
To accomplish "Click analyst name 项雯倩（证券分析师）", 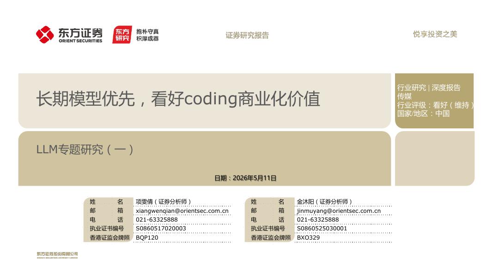I will [163, 202].
